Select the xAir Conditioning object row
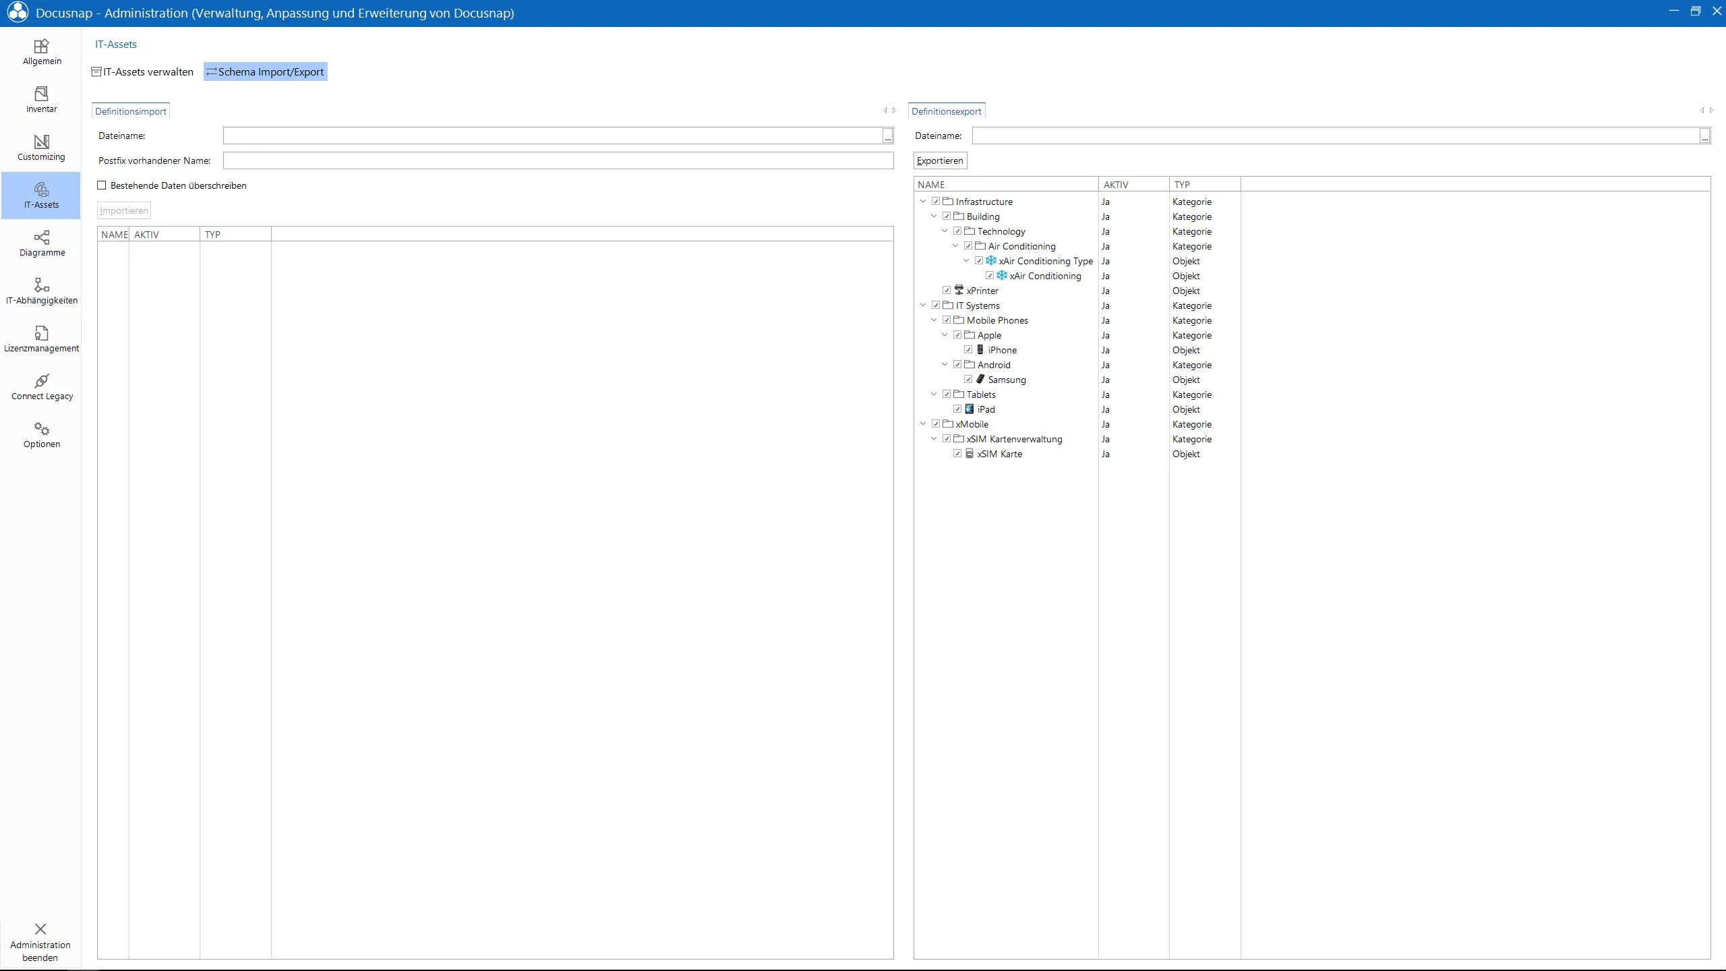The image size is (1726, 971). (1045, 275)
